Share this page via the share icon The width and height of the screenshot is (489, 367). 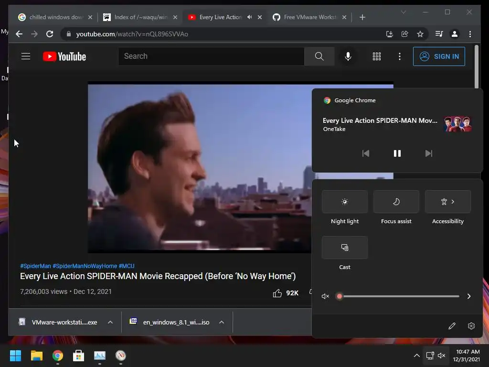click(405, 34)
